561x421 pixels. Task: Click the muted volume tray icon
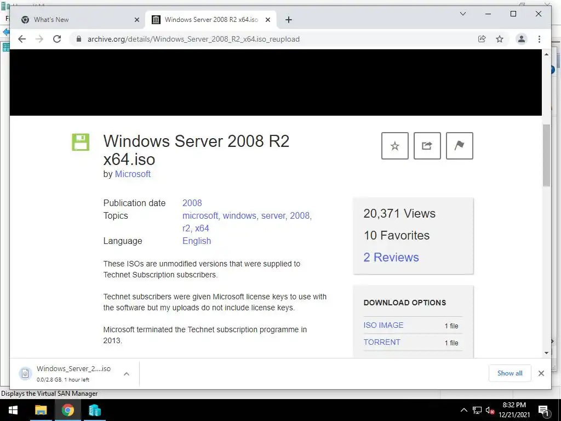(490, 410)
